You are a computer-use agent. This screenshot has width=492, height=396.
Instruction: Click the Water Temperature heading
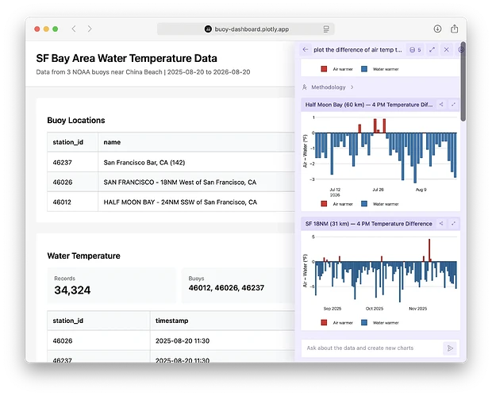84,256
